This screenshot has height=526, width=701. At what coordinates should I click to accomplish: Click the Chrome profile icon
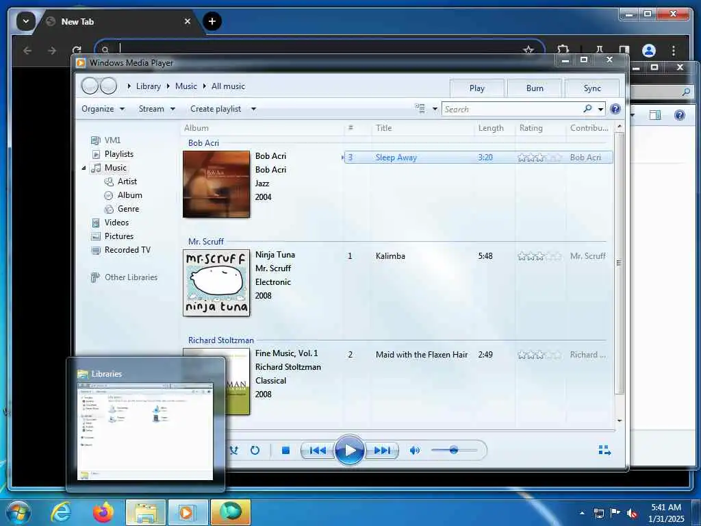click(649, 51)
